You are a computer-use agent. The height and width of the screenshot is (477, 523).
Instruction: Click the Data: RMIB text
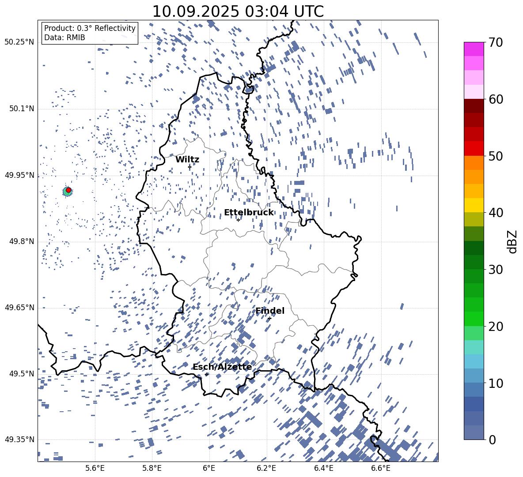(64, 38)
